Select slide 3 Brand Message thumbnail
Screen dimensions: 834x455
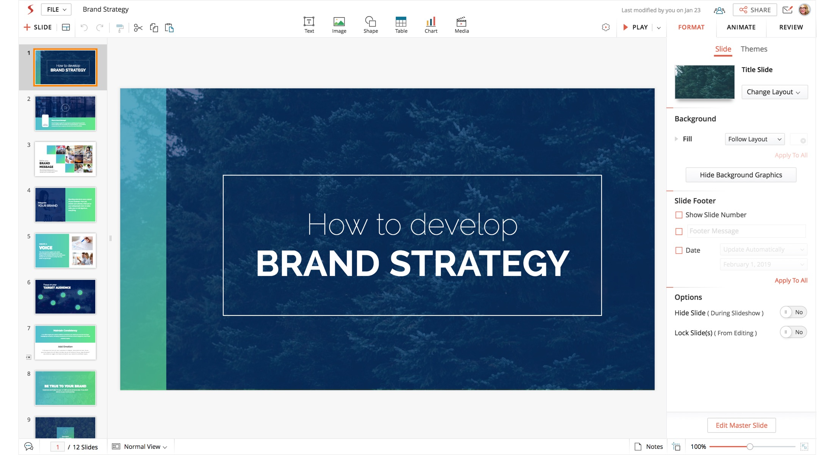pos(65,159)
